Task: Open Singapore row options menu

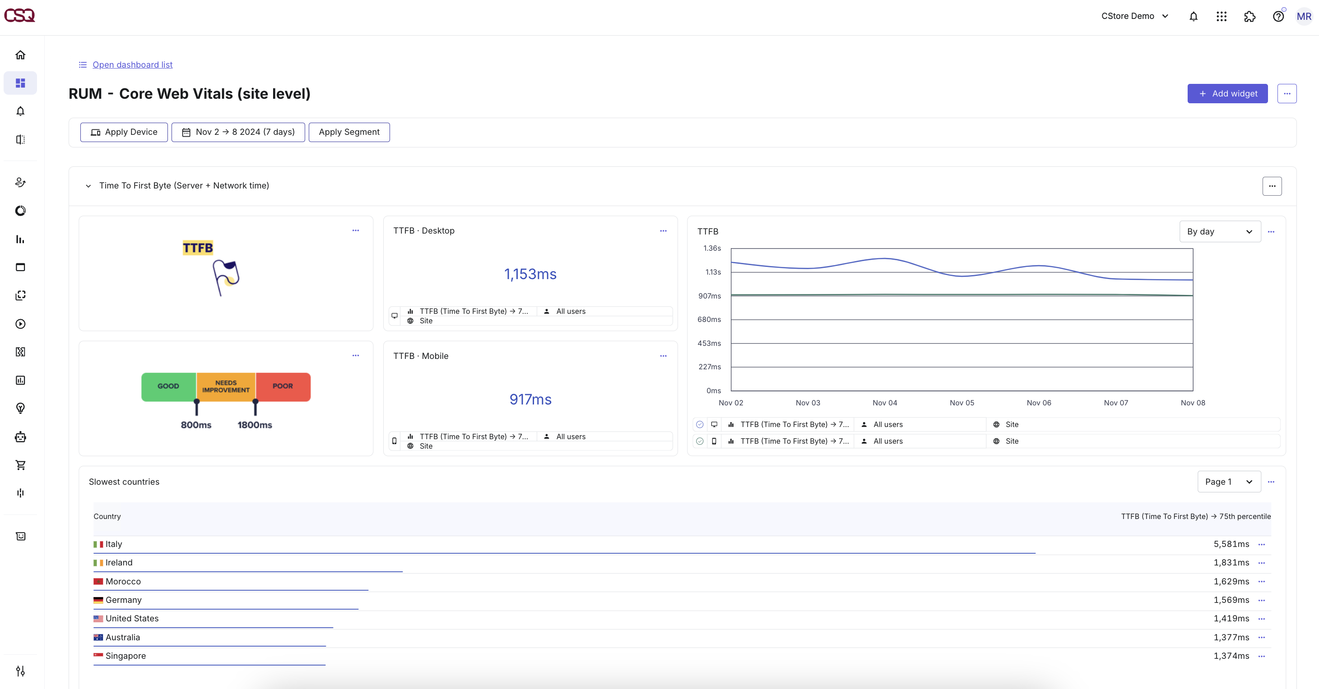Action: [x=1262, y=656]
